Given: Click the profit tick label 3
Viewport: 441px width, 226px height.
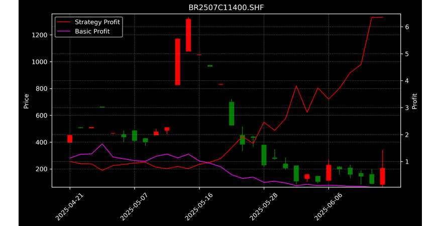Looking at the screenshot, I should click(x=407, y=108).
